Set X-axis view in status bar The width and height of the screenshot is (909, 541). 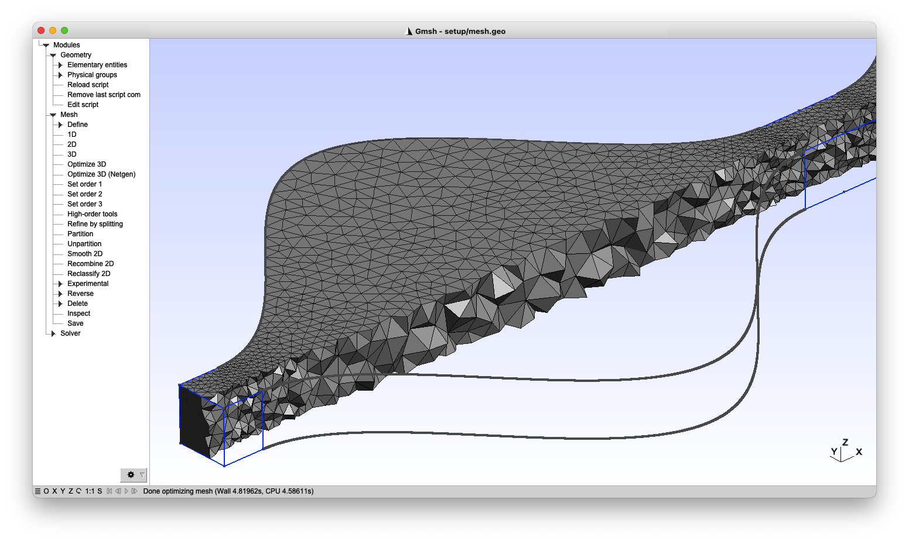(54, 491)
